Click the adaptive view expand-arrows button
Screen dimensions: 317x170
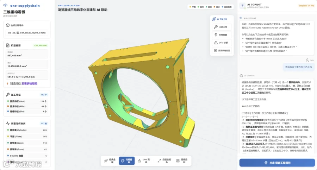pos(164,161)
